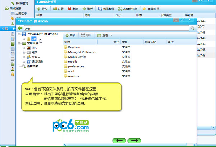This screenshot has width=216, height=147.
Task: Select the 常用目录 folder label
Action: coord(33,43)
